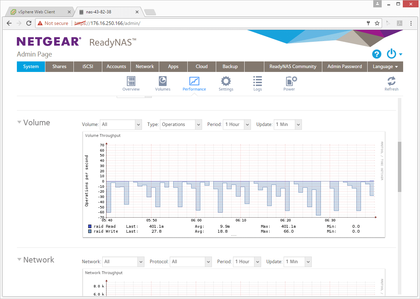Open Volume Update 1 Min dropdown

click(288, 125)
